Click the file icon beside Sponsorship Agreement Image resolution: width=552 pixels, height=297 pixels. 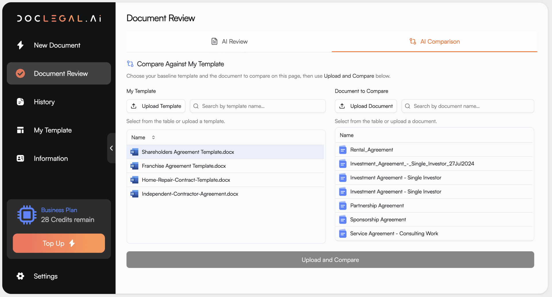tap(343, 220)
